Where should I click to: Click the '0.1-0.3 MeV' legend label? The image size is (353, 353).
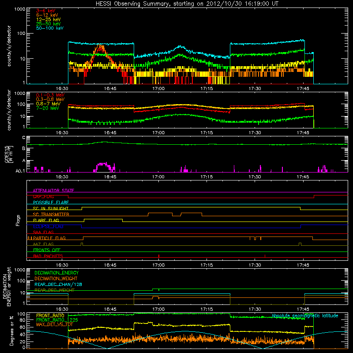(x=50, y=95)
